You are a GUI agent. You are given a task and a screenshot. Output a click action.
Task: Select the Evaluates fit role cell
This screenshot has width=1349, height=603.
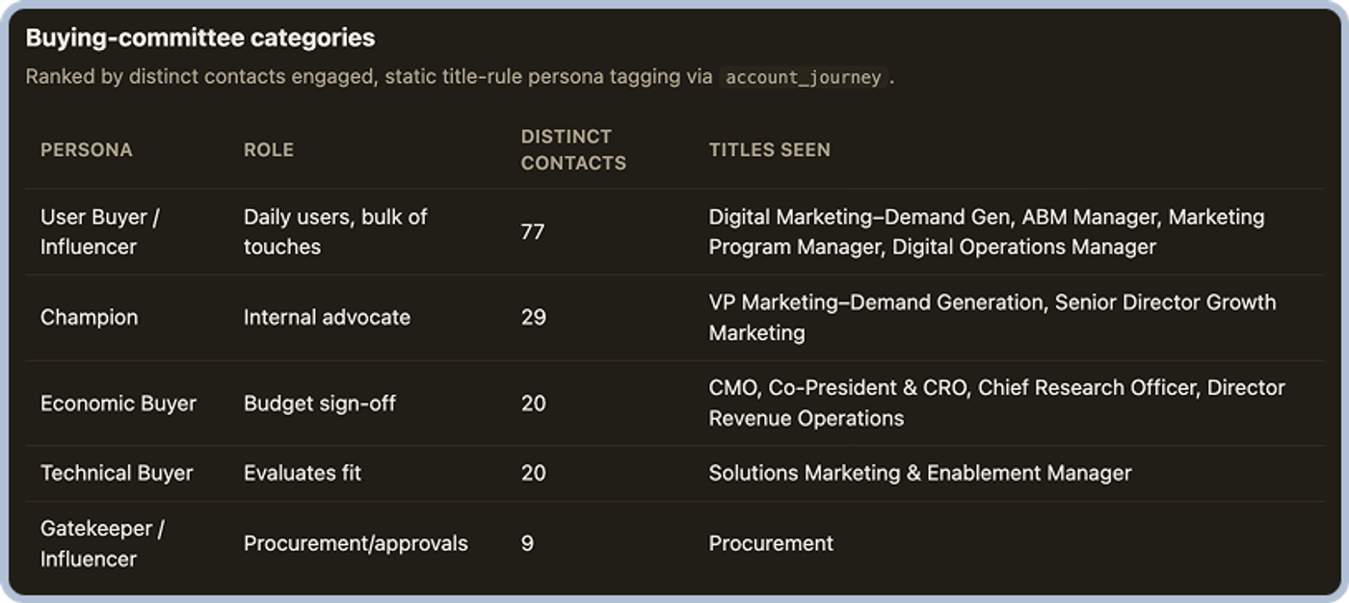[x=303, y=473]
